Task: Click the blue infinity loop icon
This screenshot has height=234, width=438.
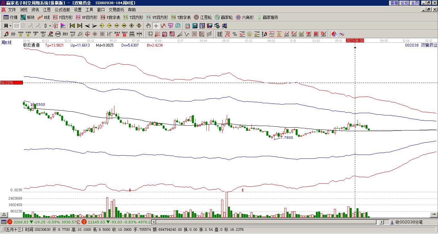Action: point(342,34)
